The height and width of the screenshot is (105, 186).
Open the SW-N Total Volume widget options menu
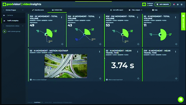[x=100, y=17]
